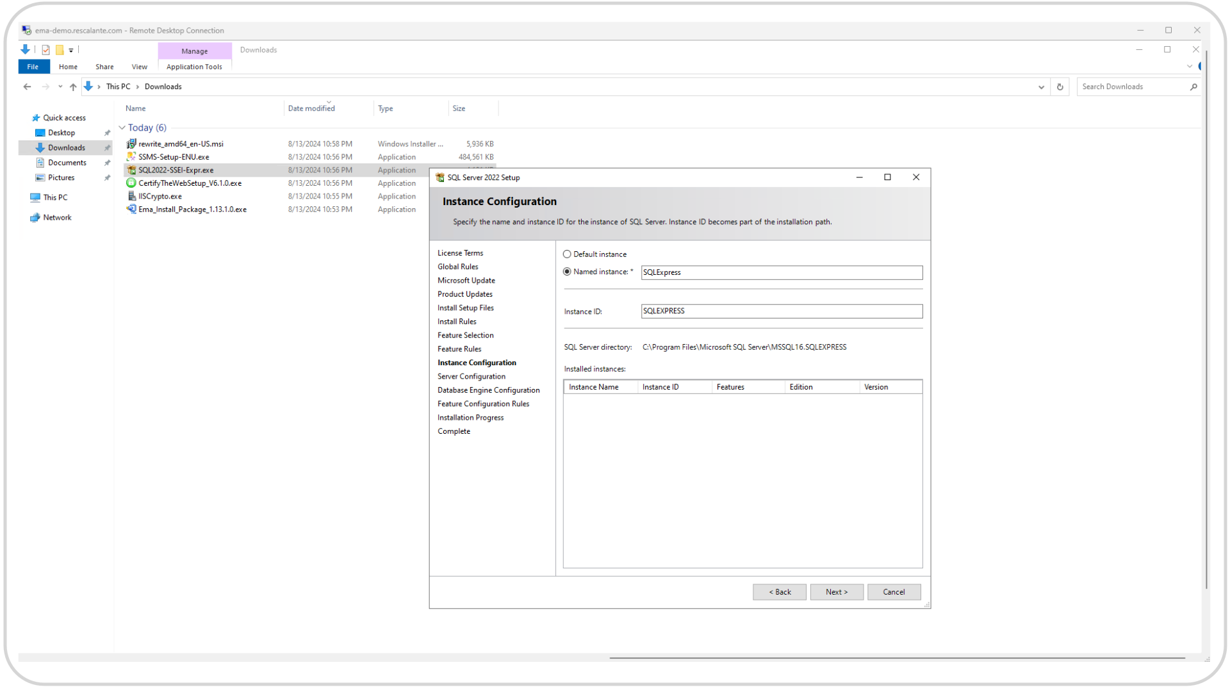The height and width of the screenshot is (692, 1230).
Task: Expand the Explorer ribbon chevron
Action: (x=1189, y=67)
